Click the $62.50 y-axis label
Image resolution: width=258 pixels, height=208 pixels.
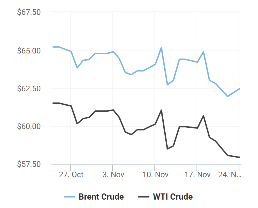point(29,89)
